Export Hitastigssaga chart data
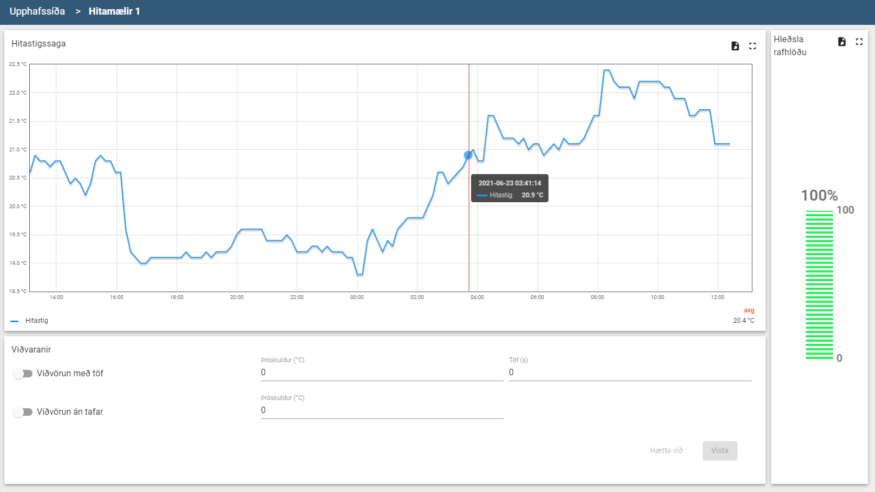The image size is (875, 492). (735, 46)
